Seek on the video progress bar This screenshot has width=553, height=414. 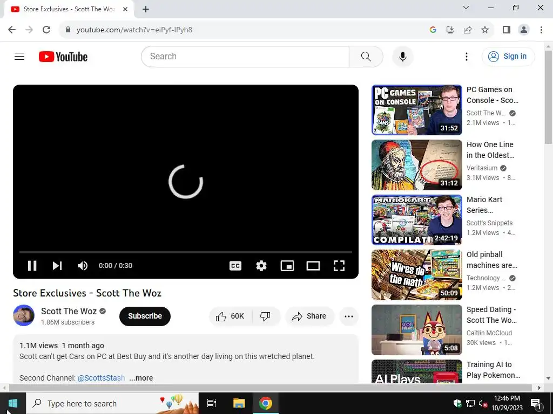click(186, 252)
